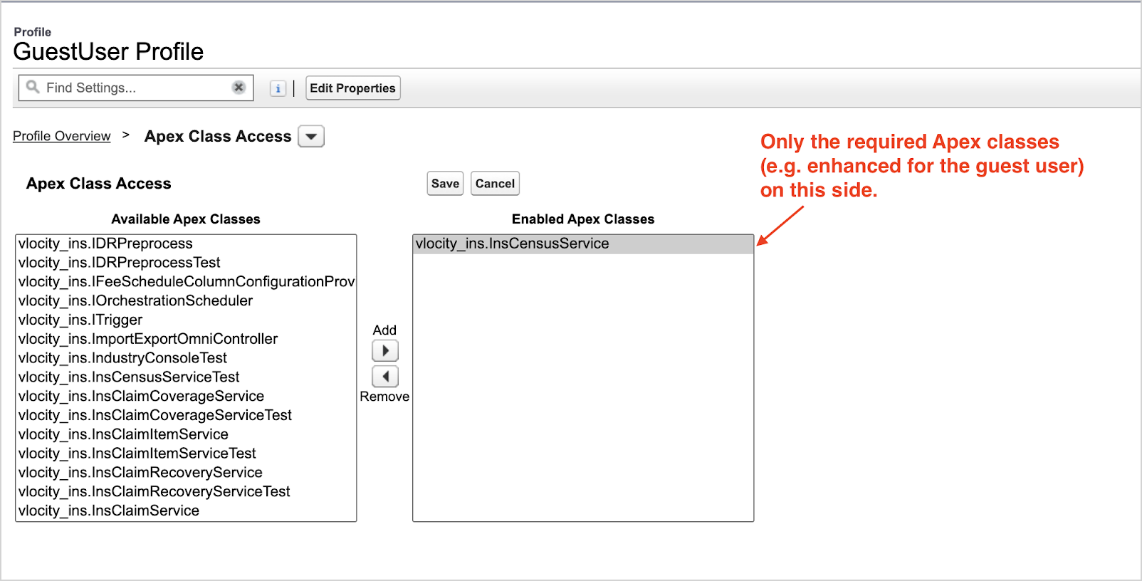Select vlocity_ins.InsClaimItemService class
The width and height of the screenshot is (1142, 581).
point(186,434)
